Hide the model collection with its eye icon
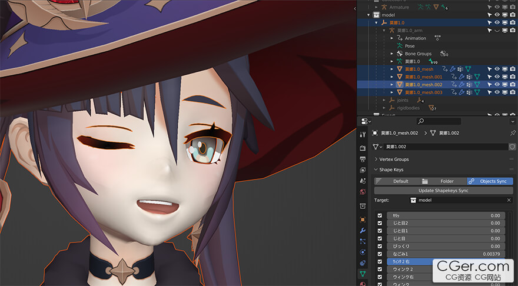Image resolution: width=518 pixels, height=286 pixels. coord(497,15)
